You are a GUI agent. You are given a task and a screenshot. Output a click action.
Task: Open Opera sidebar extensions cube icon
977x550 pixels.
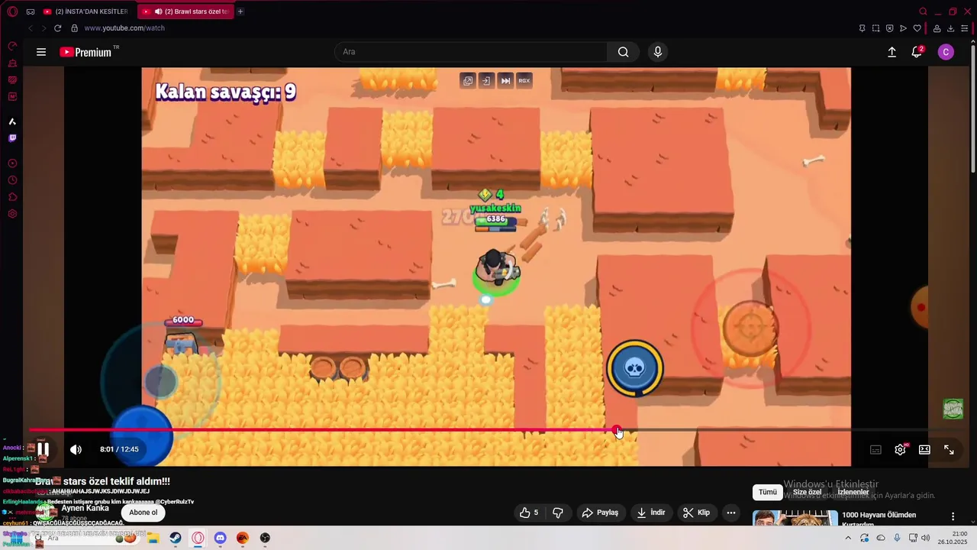pos(12,197)
